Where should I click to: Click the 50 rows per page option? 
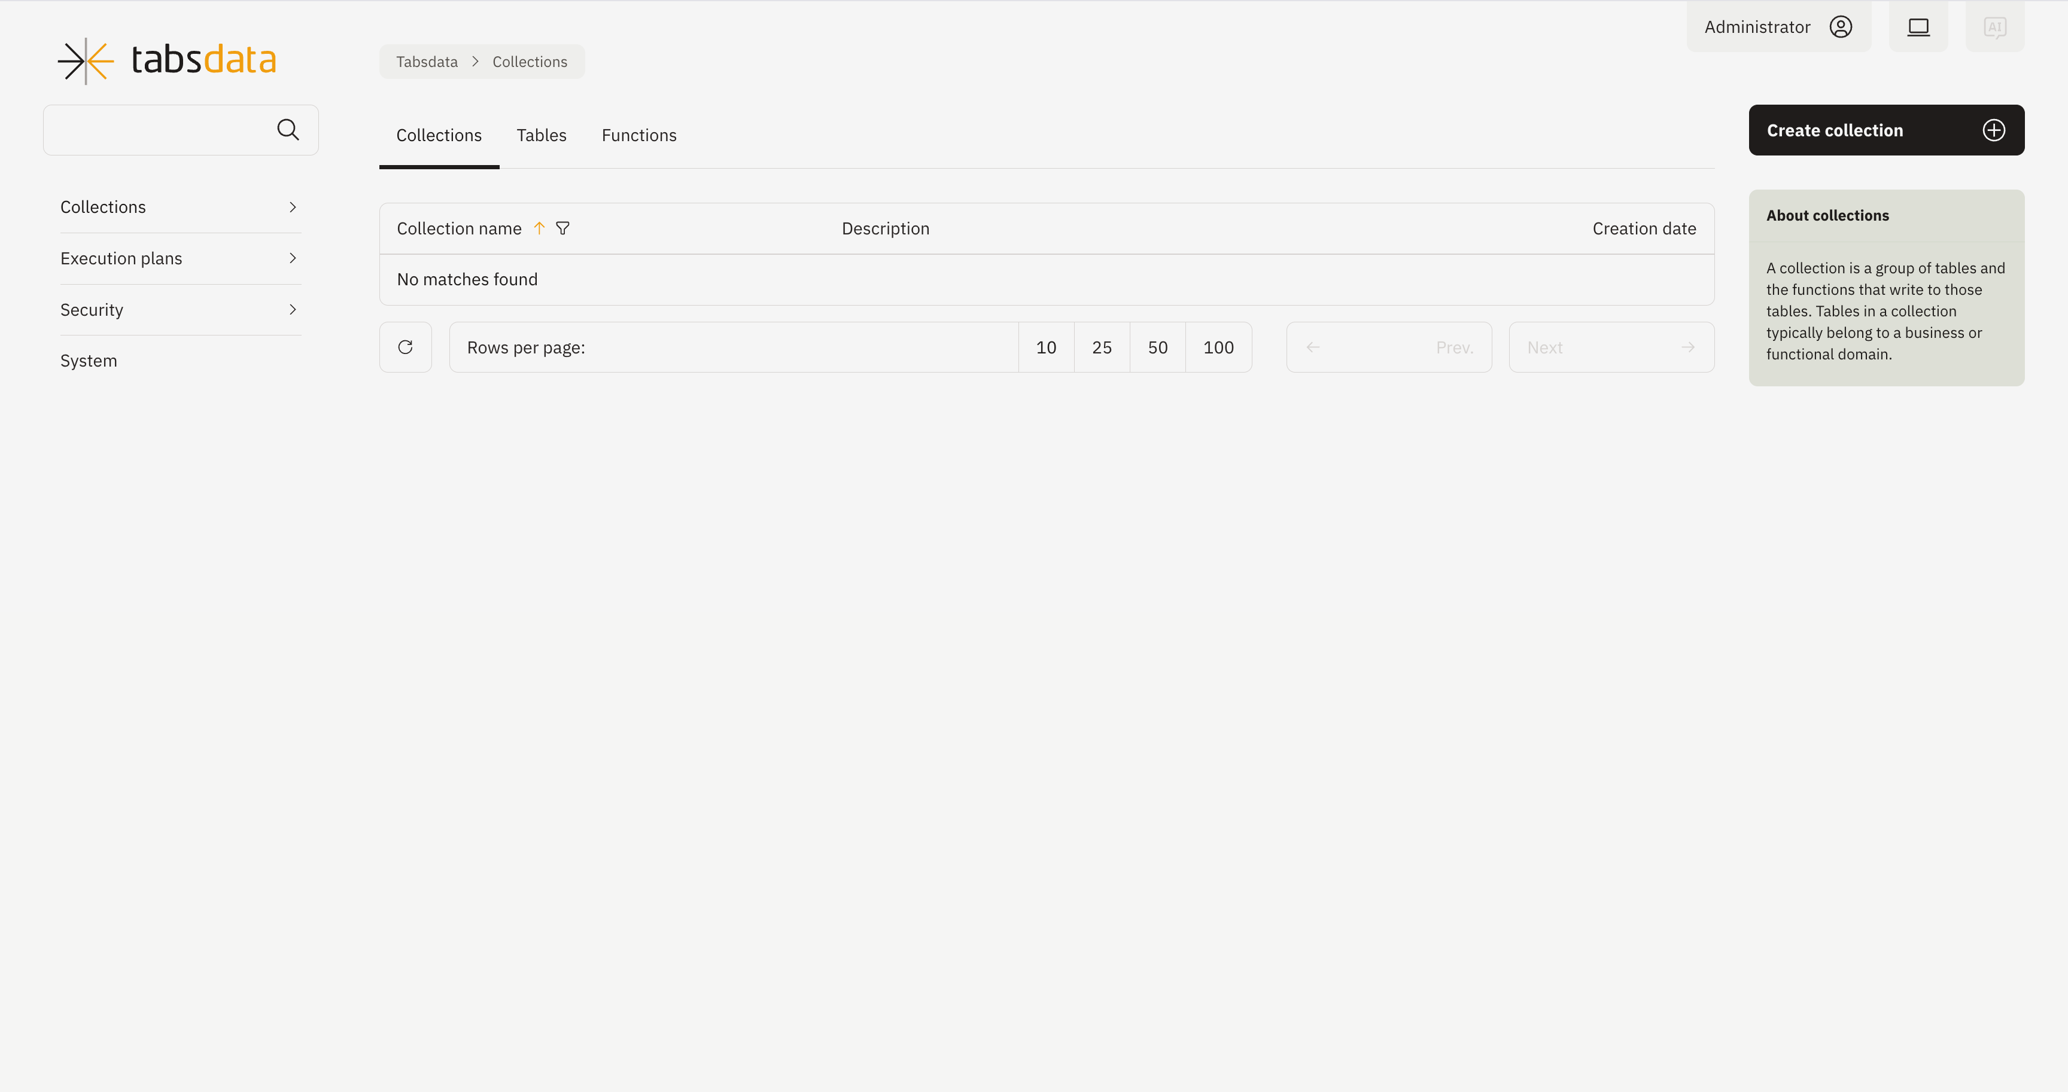1158,347
